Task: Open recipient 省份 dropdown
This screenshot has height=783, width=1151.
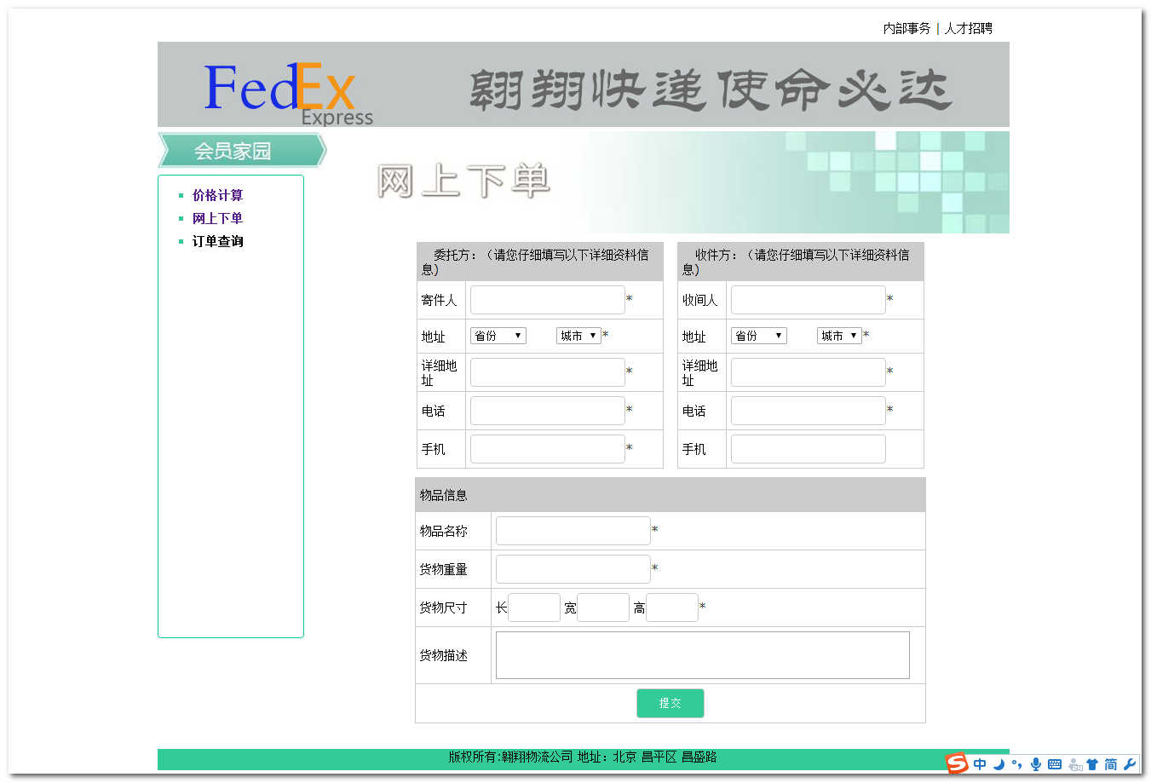Action: tap(759, 336)
